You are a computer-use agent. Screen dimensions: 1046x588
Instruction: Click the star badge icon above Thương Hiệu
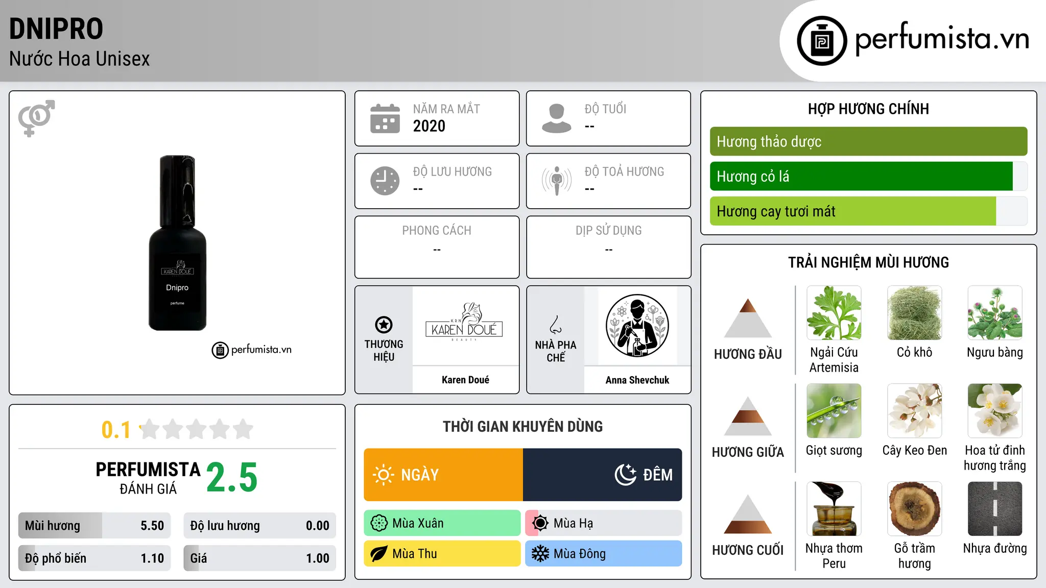coord(384,325)
